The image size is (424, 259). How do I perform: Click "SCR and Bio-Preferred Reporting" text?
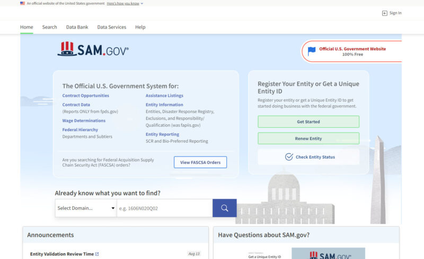(x=177, y=141)
